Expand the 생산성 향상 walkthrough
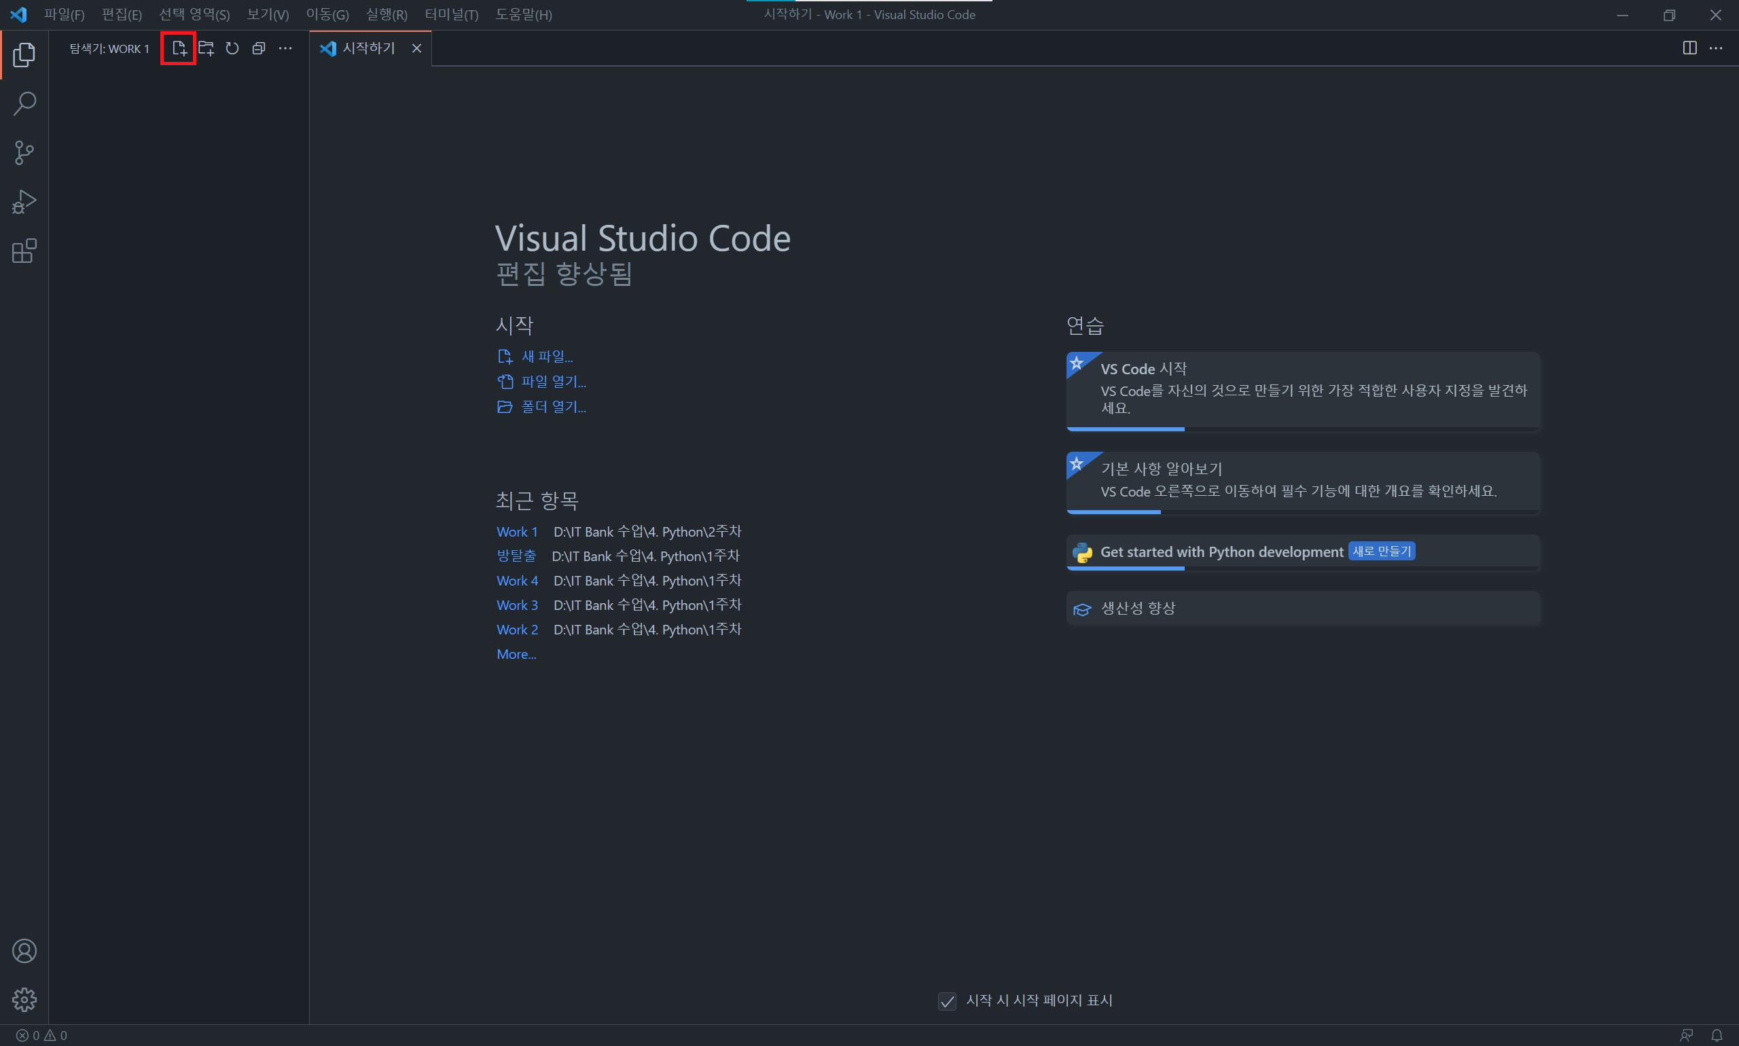The height and width of the screenshot is (1046, 1739). [1138, 609]
